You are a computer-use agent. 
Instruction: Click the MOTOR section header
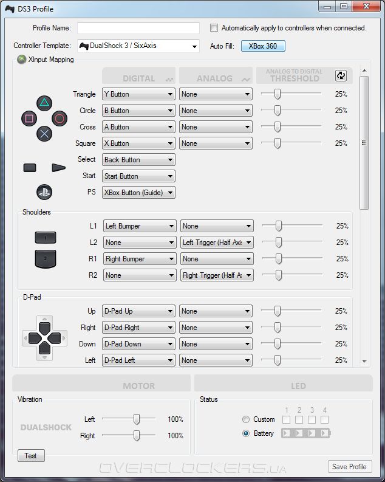pos(101,383)
